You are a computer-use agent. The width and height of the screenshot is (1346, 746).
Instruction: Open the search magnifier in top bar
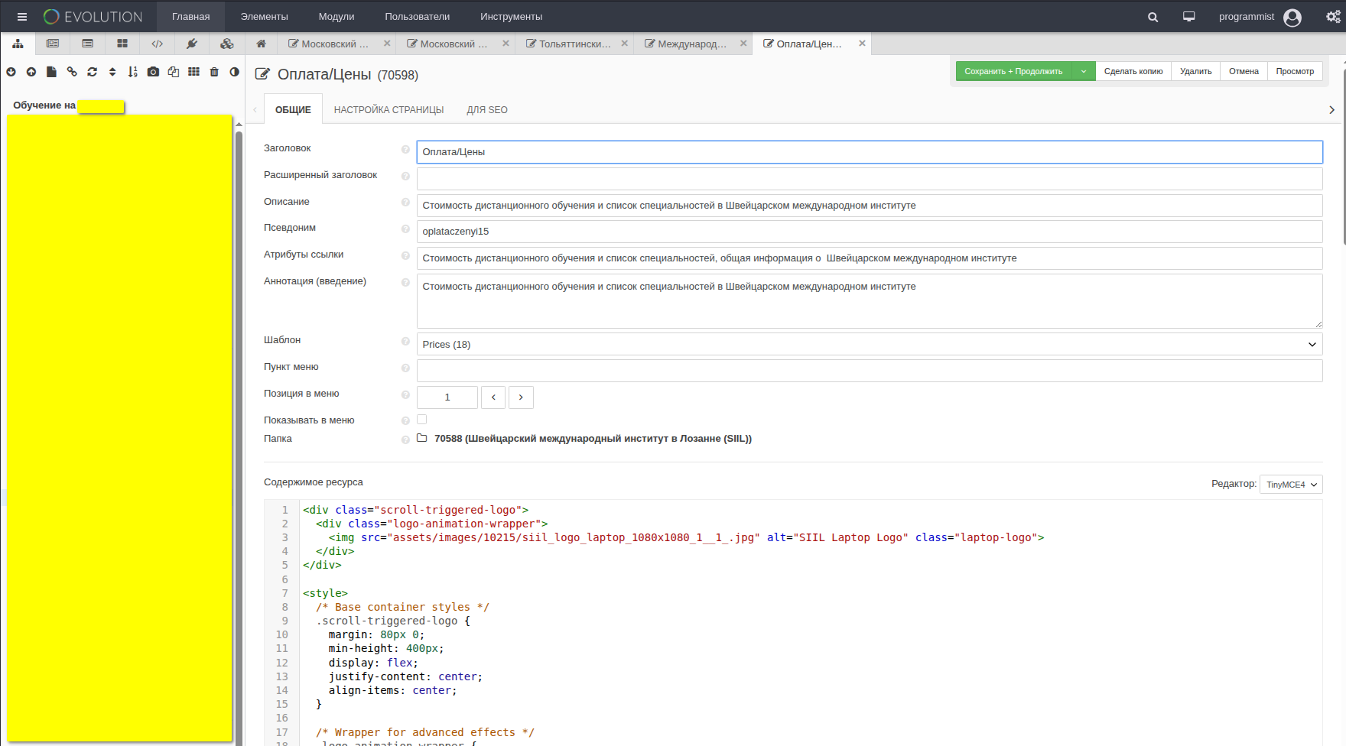tap(1153, 17)
